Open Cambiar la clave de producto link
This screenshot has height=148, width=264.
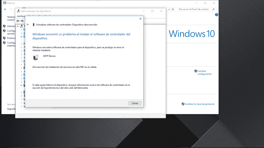pos(199,104)
